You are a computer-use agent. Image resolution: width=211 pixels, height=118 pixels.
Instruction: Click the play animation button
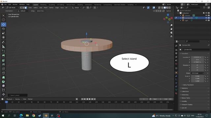click(x=90, y=99)
